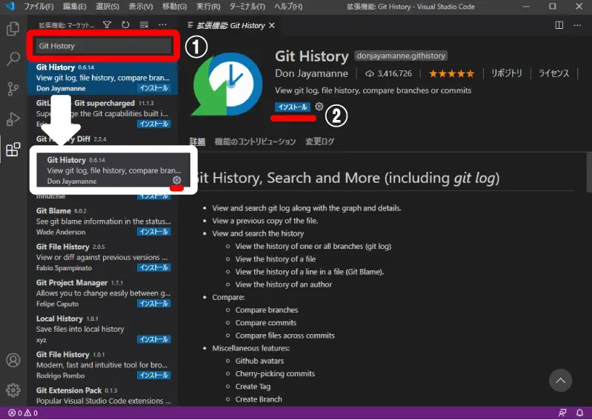Refresh the extensions list
Viewport: 592px width, 420px height.
126,25
